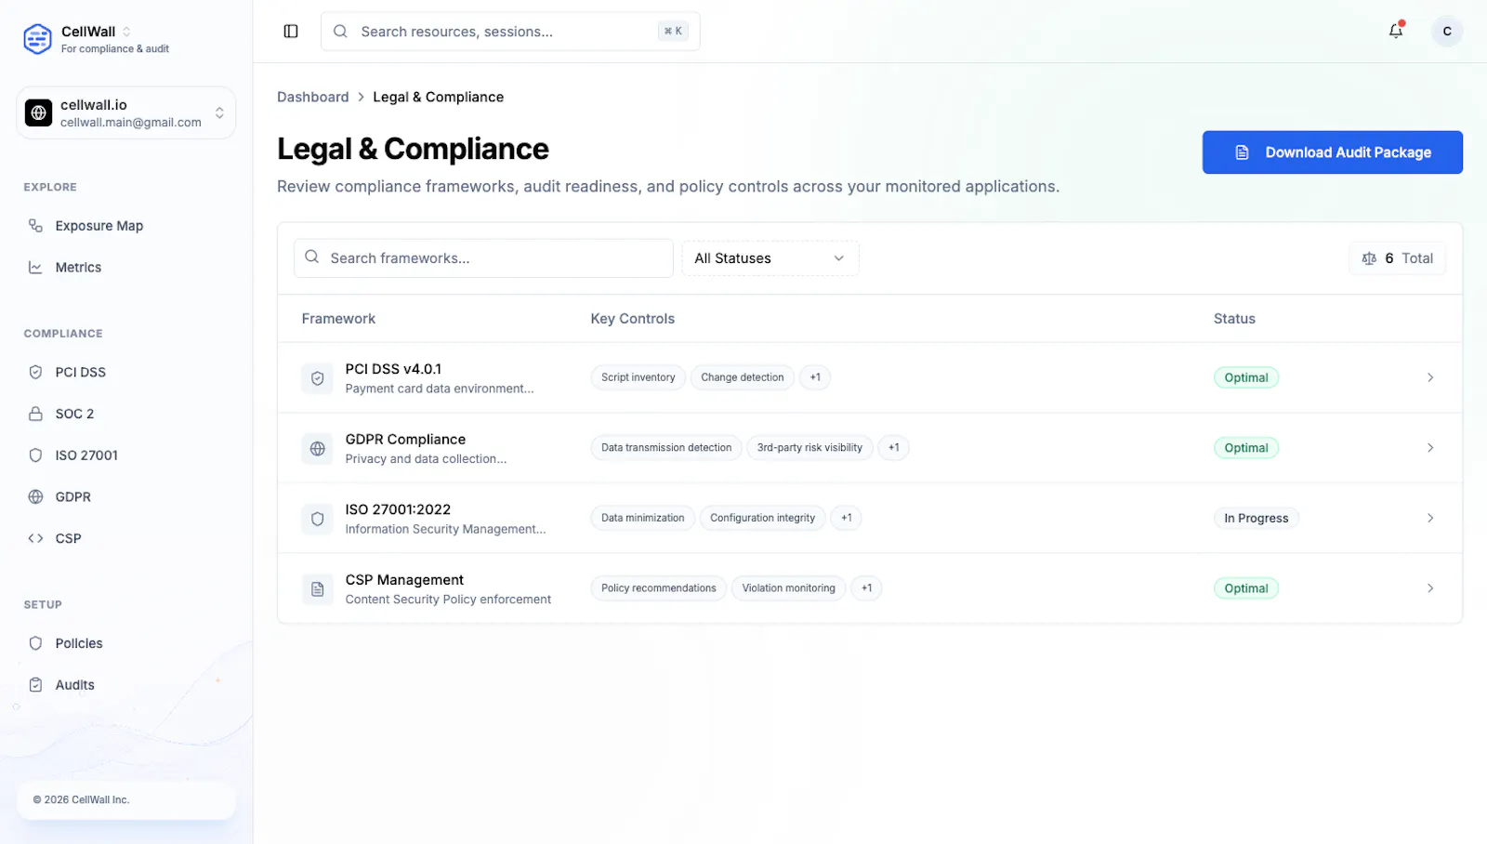Image resolution: width=1487 pixels, height=844 pixels.
Task: Show more ISO 27001 controls via +1
Action: click(x=847, y=518)
